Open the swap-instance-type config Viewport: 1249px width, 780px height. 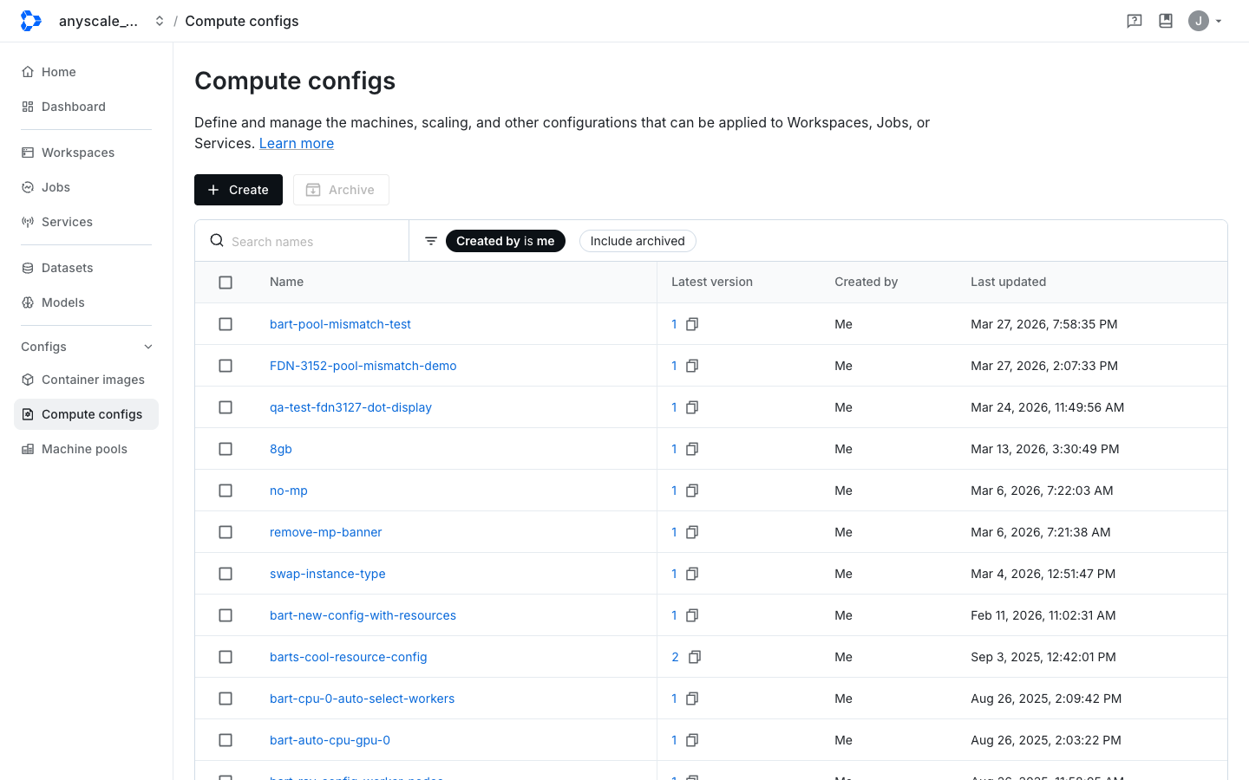coord(328,574)
